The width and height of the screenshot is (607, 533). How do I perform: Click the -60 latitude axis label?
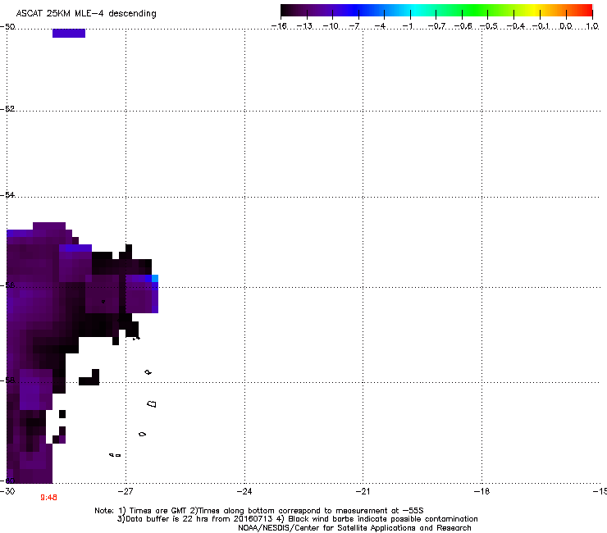click(7, 481)
